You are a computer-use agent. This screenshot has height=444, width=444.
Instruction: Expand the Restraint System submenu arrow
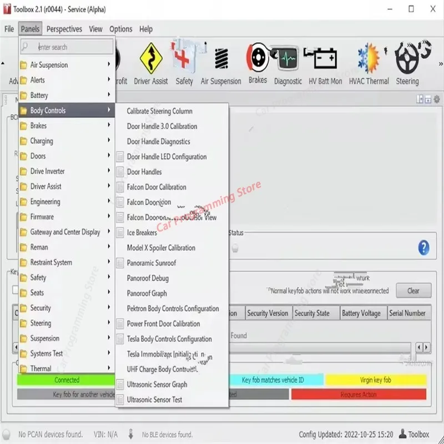(x=109, y=261)
